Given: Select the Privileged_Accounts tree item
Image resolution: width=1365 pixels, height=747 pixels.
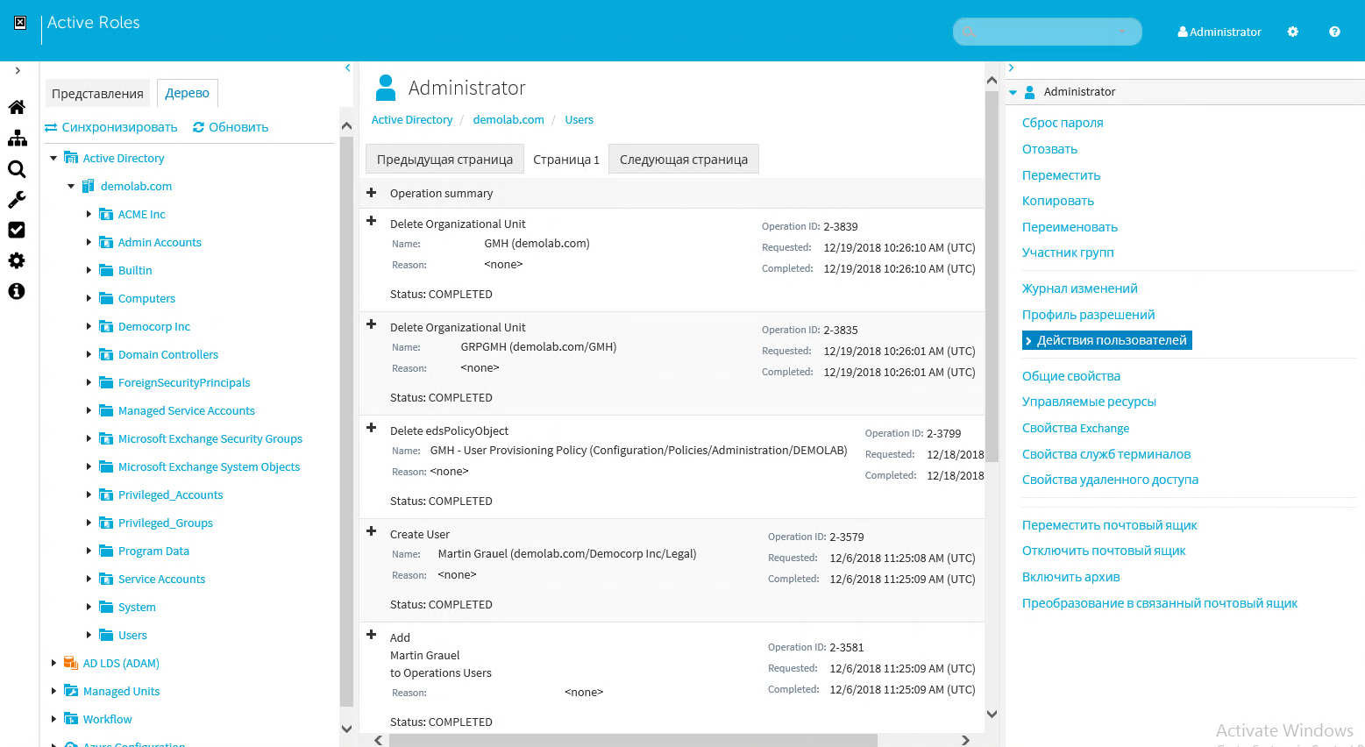Looking at the screenshot, I should (x=171, y=494).
